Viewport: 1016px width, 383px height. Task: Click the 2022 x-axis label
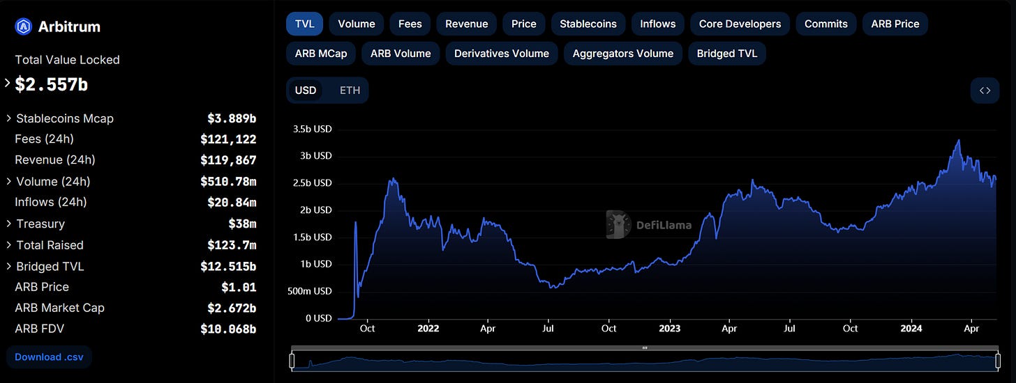coord(427,328)
